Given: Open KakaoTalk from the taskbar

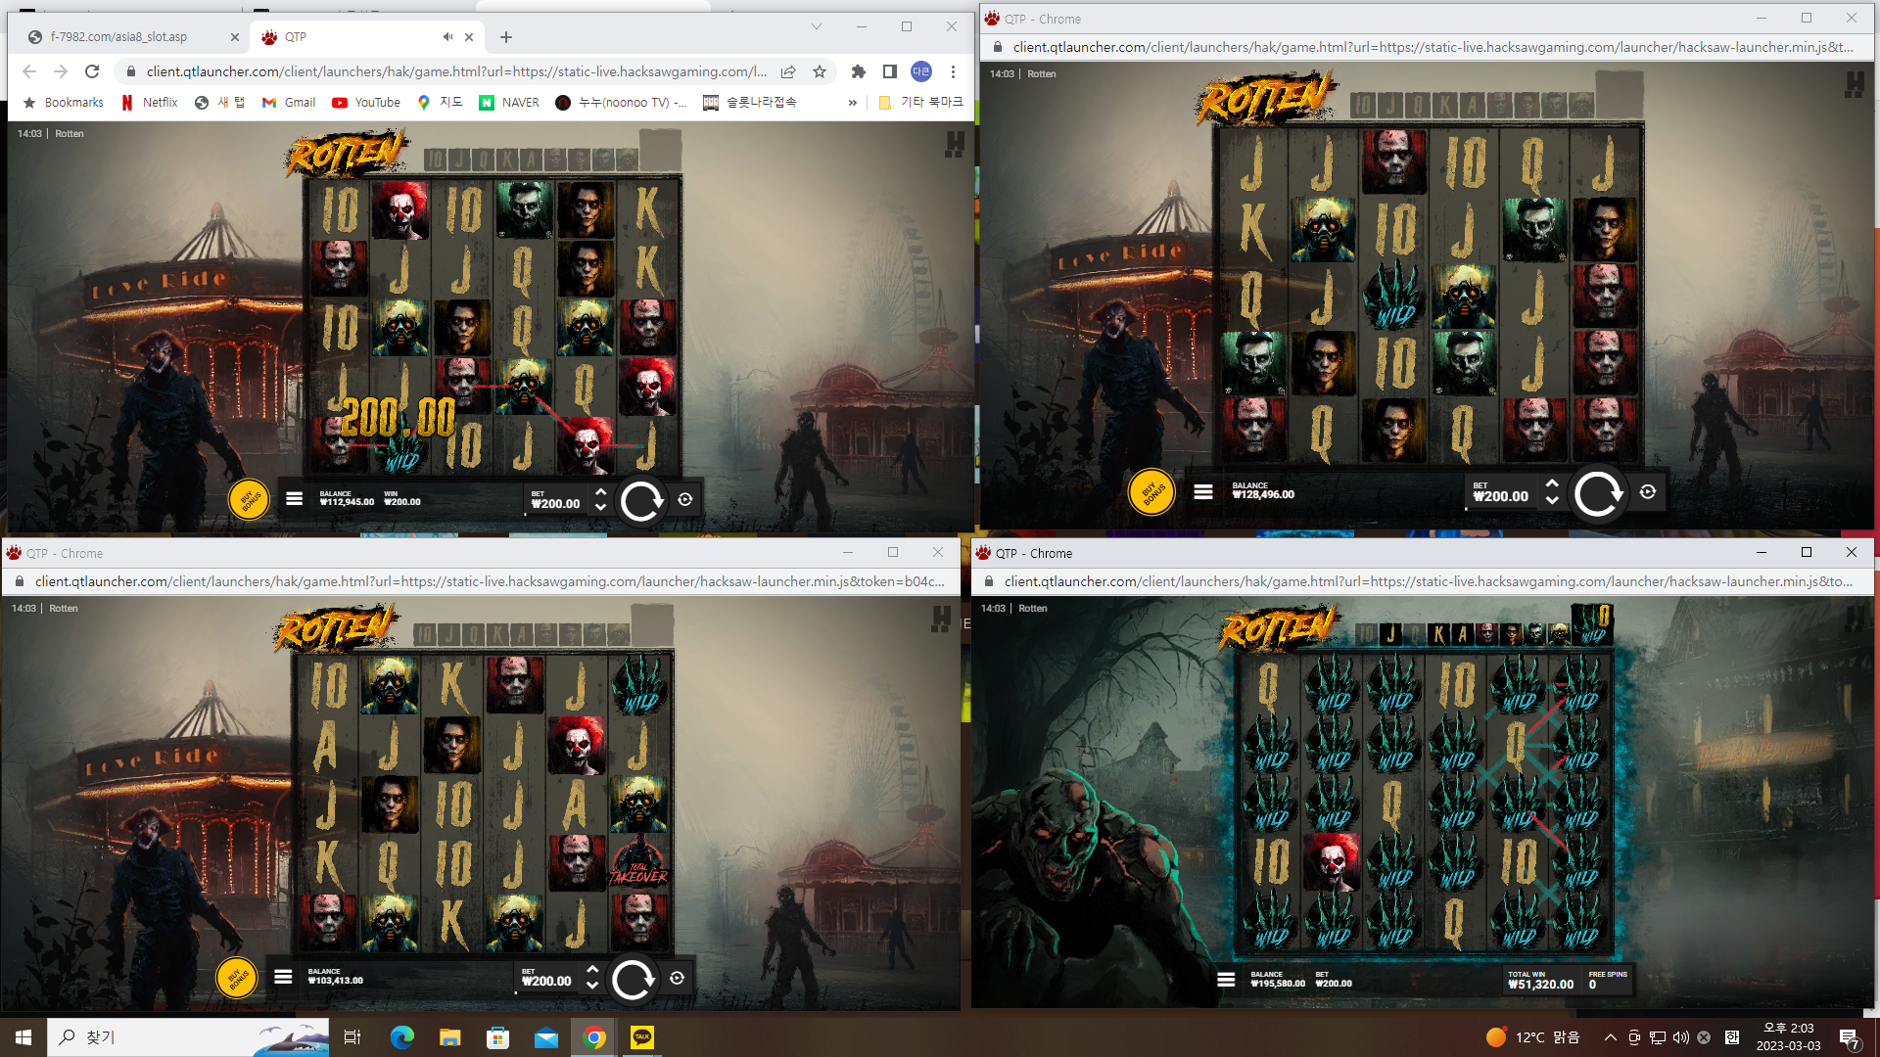Looking at the screenshot, I should pos(642,1037).
